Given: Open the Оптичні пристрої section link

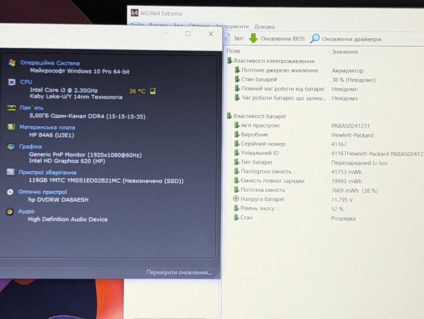Looking at the screenshot, I should (42, 192).
